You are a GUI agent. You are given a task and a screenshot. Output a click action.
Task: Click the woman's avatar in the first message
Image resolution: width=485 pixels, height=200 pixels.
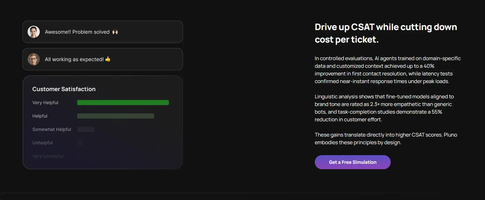34,32
